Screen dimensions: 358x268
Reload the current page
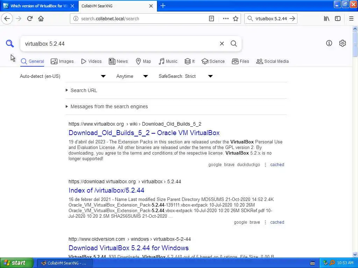30,19
